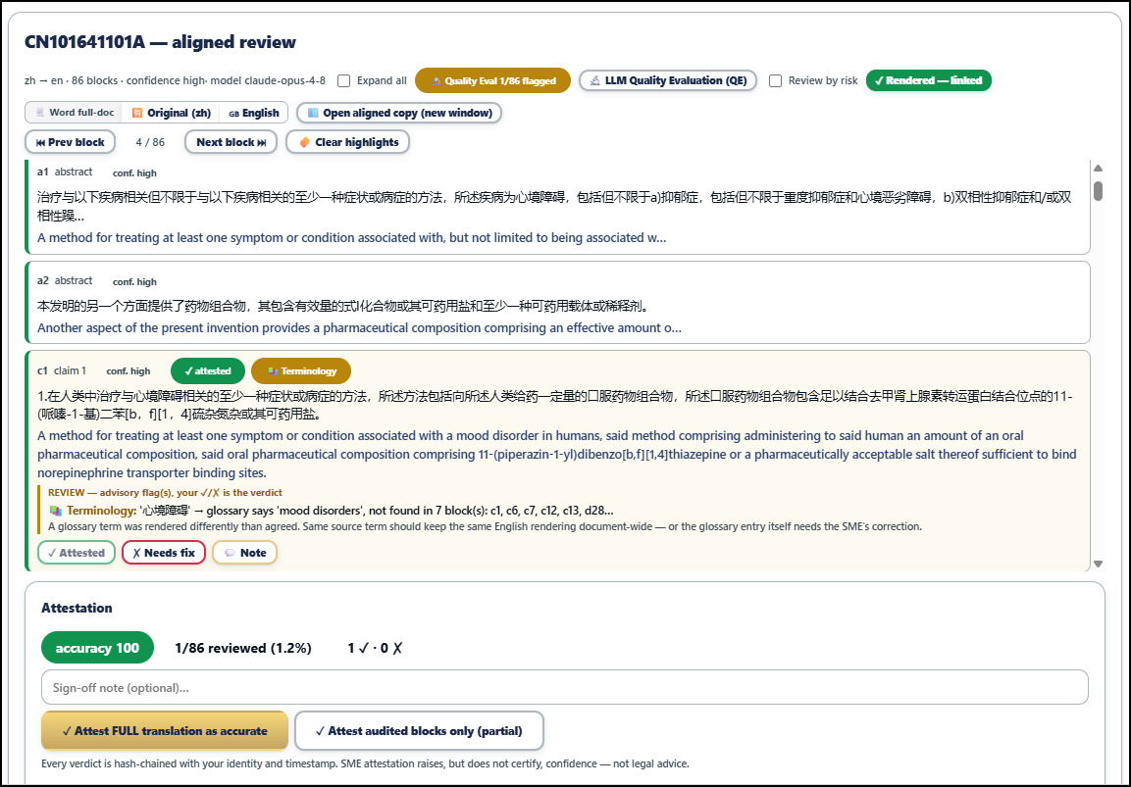Click Attest FULL translation as accurate
The height and width of the screenshot is (787, 1131).
(165, 731)
